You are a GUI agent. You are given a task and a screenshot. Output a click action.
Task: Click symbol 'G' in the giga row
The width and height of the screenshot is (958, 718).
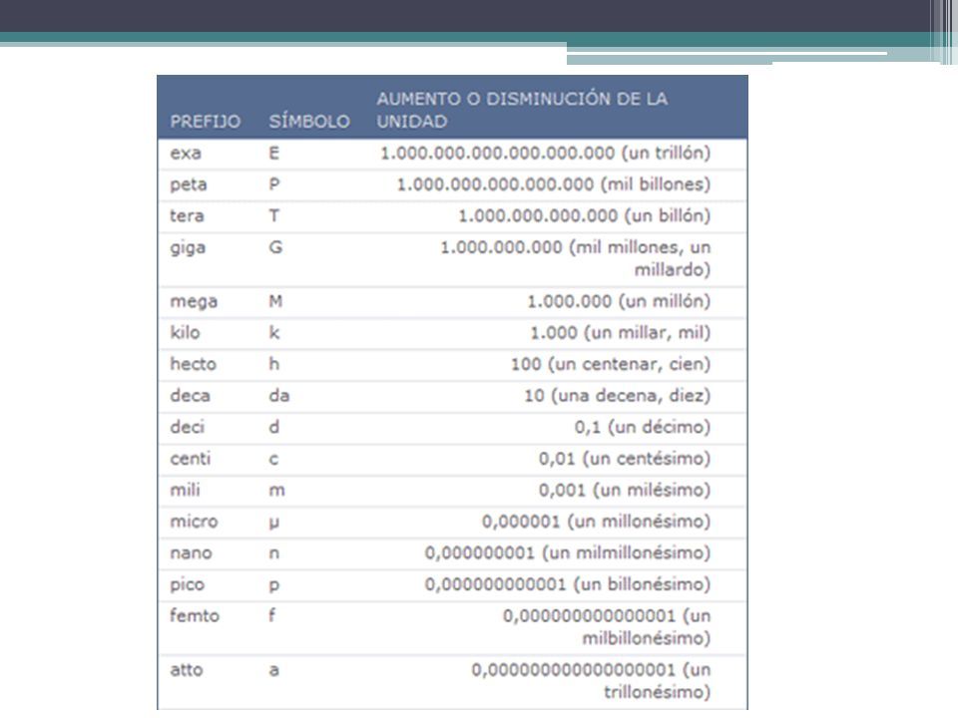pos(275,247)
